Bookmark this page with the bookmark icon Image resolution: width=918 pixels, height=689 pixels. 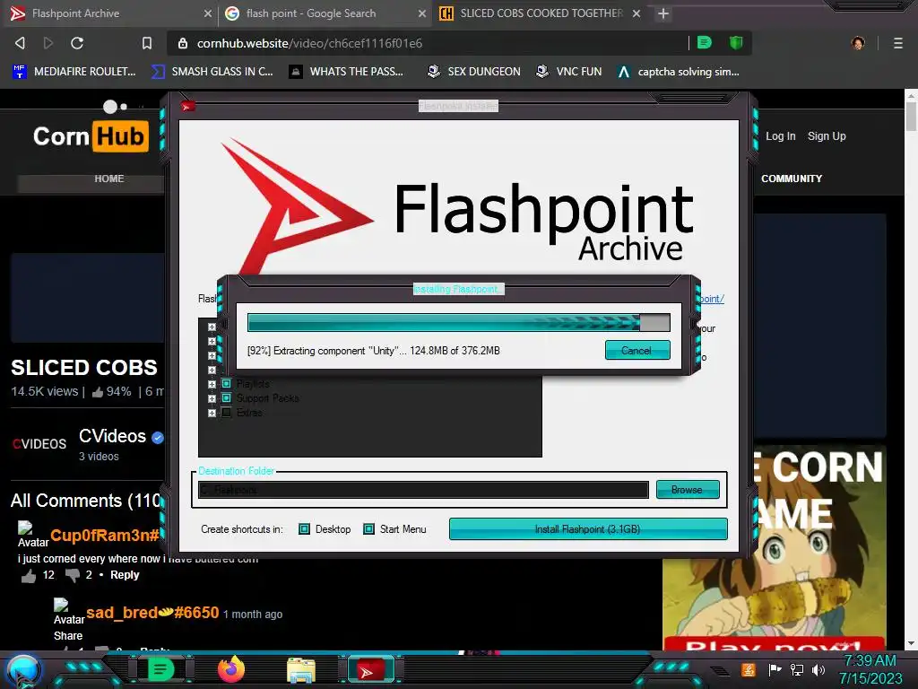click(147, 43)
